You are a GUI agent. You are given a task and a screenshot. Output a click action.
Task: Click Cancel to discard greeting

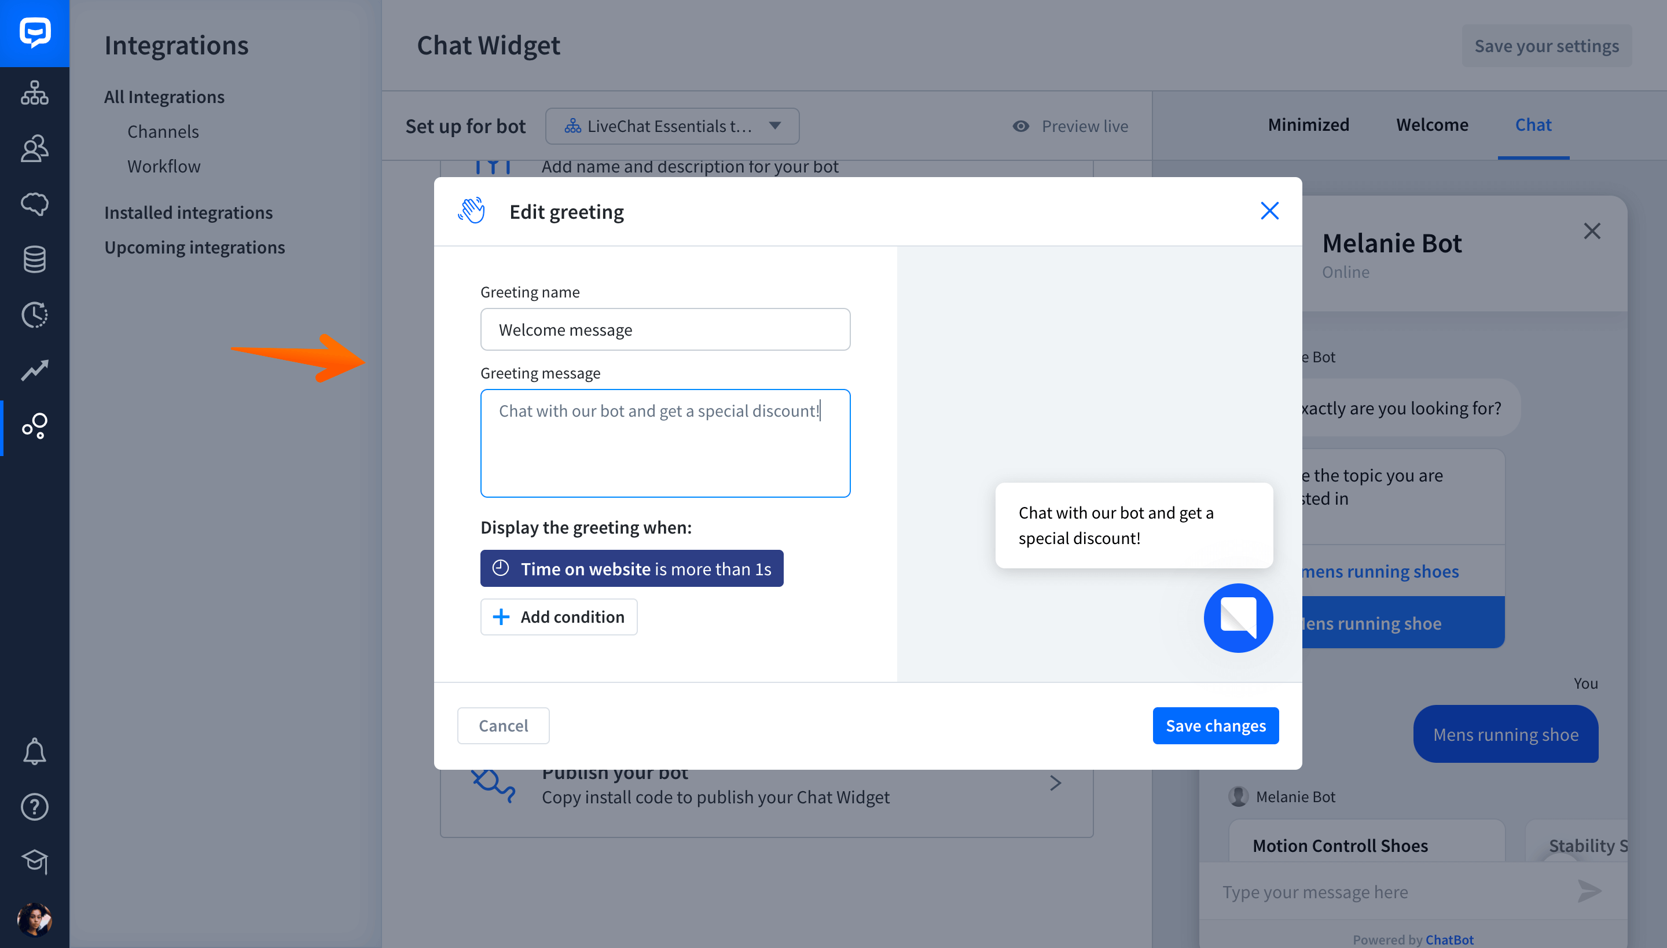(x=502, y=725)
